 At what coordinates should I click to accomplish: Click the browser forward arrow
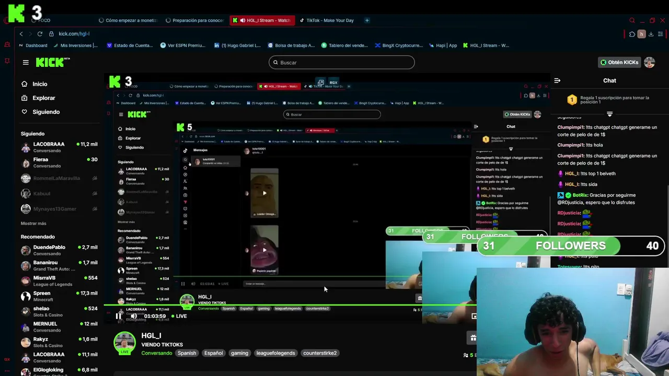pyautogui.click(x=30, y=34)
